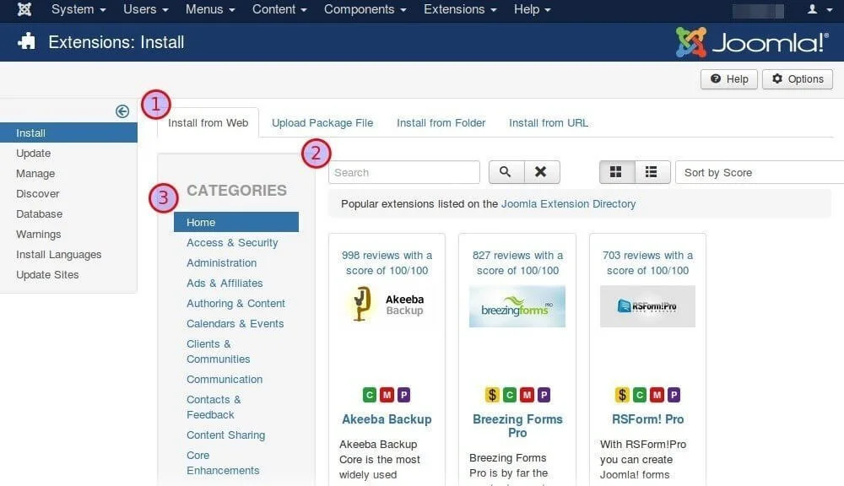Open the Akeeba Backup title link
Screen dimensions: 844x486
tap(387, 419)
